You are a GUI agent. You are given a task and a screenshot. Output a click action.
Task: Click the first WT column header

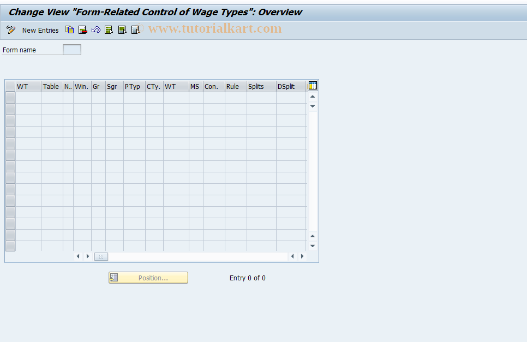click(x=28, y=86)
